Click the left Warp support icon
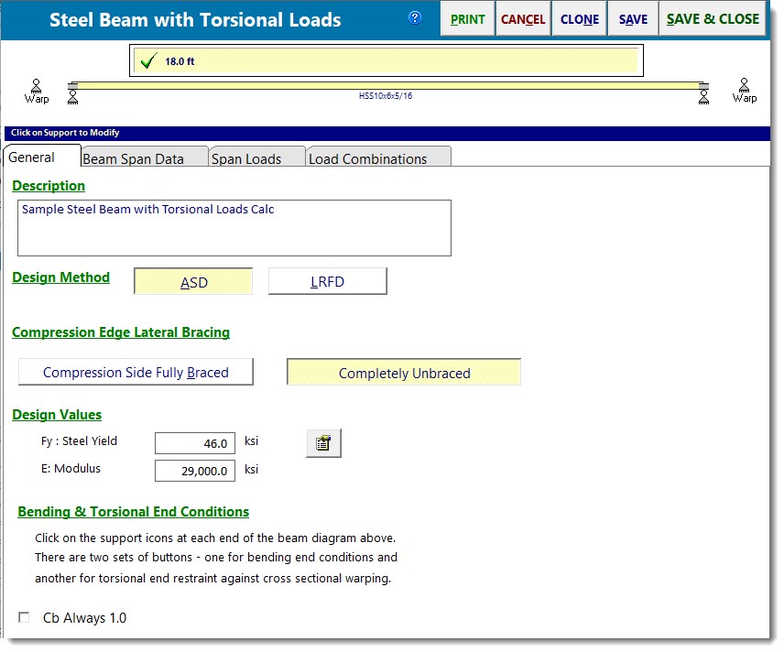 pos(37,90)
